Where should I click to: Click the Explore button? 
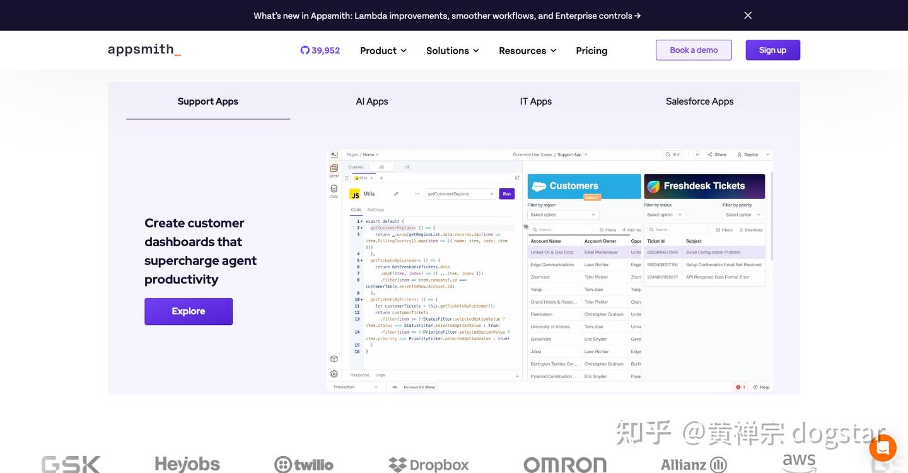tap(189, 311)
